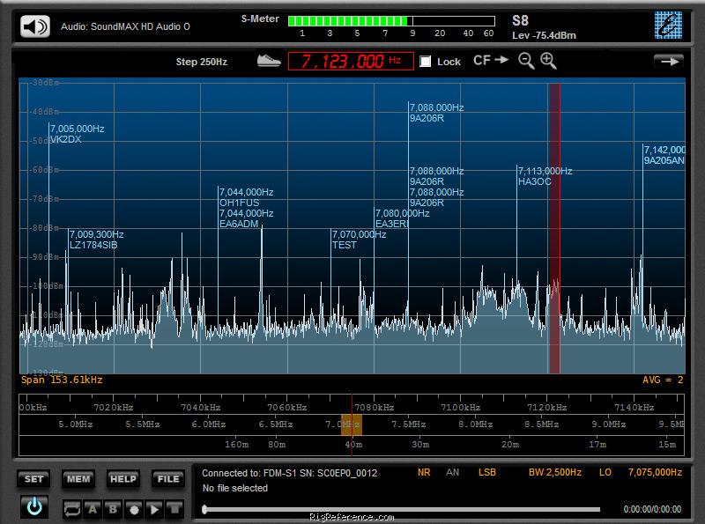Jump to the 80m band label

point(277,445)
